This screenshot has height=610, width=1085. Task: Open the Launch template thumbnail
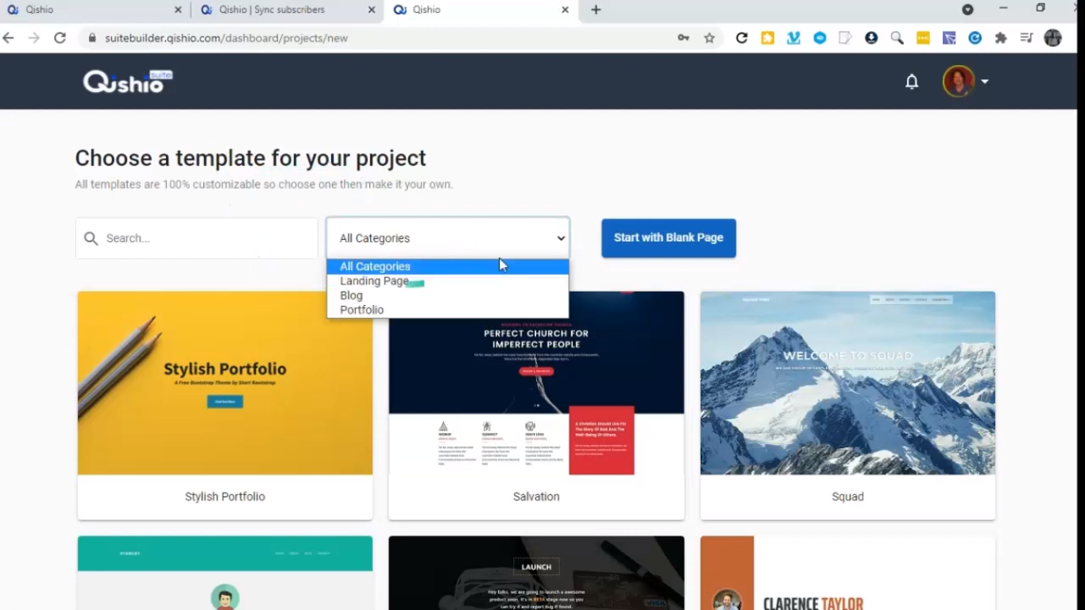[536, 573]
